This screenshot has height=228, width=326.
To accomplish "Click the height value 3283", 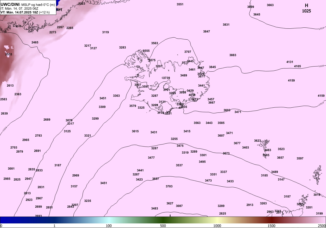I will 123,47.
